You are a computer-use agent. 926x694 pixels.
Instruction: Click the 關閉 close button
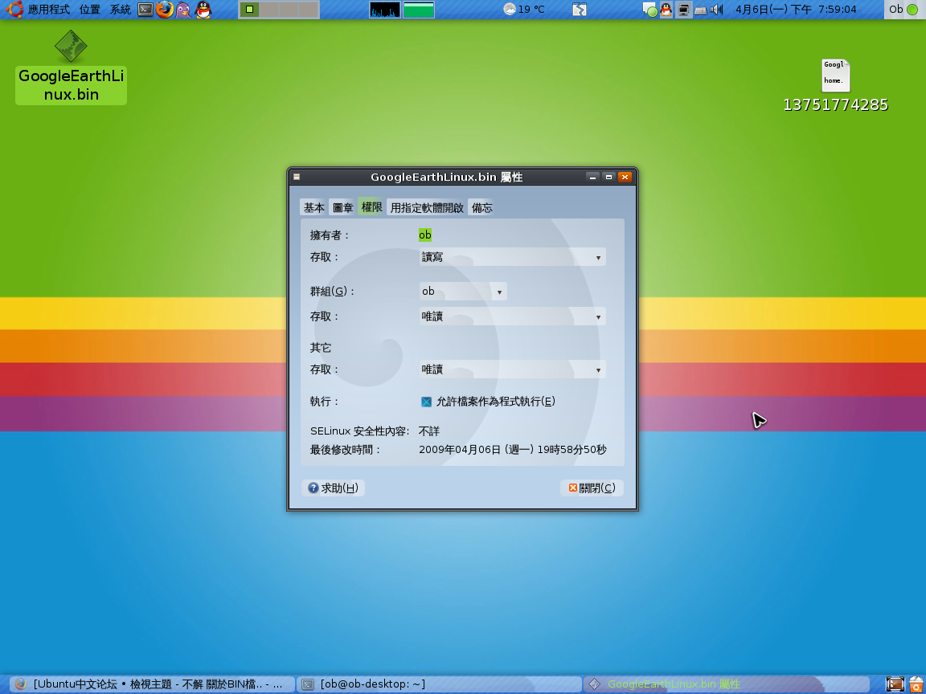coord(592,488)
